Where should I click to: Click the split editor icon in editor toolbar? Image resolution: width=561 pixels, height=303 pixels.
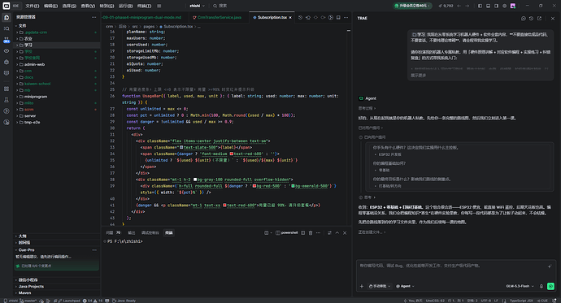coord(338,17)
